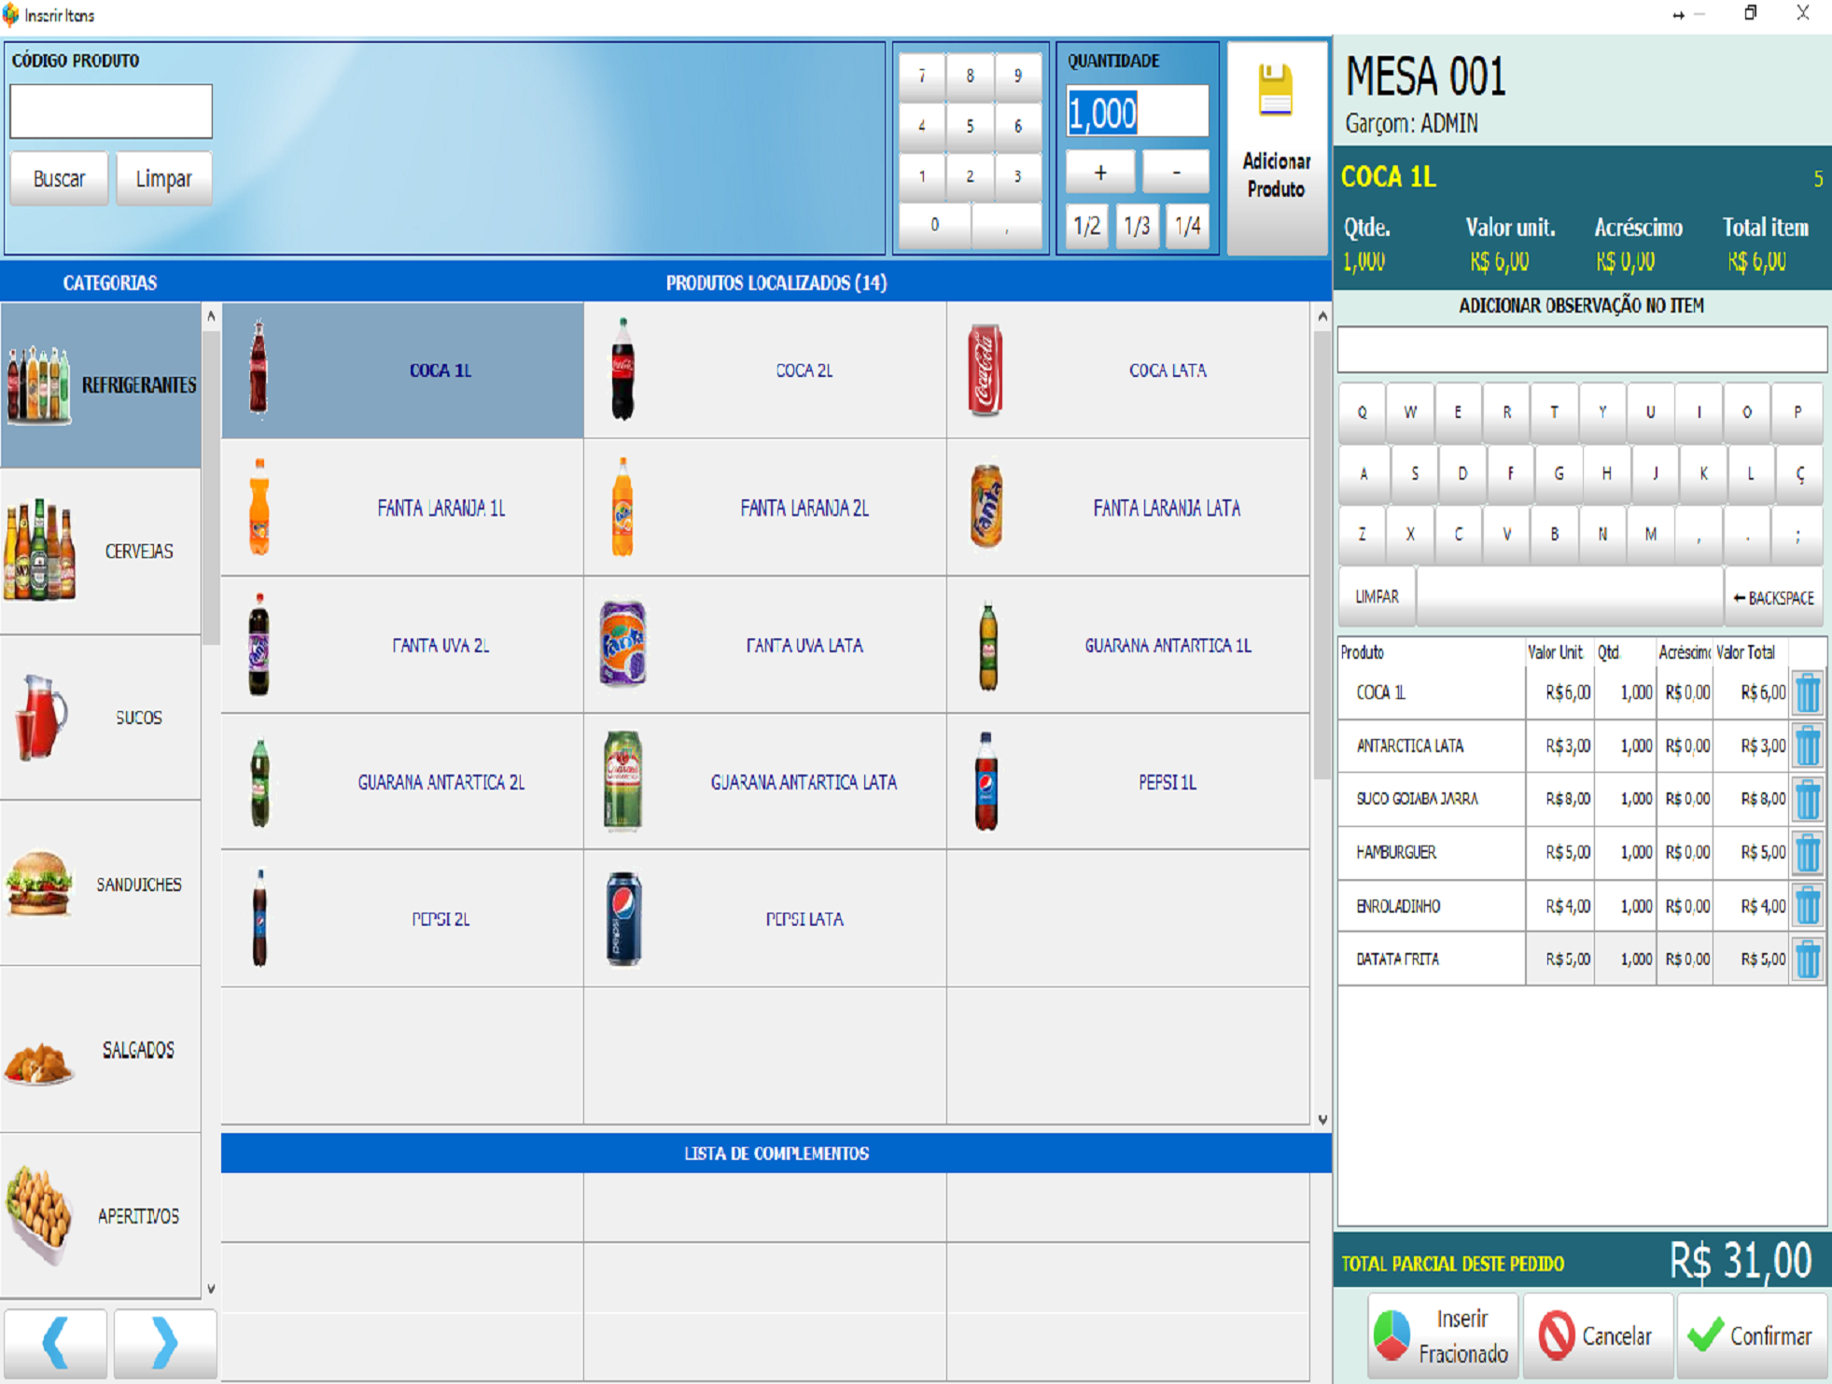
Task: Click the Inserir Fracionado button
Action: click(1444, 1335)
